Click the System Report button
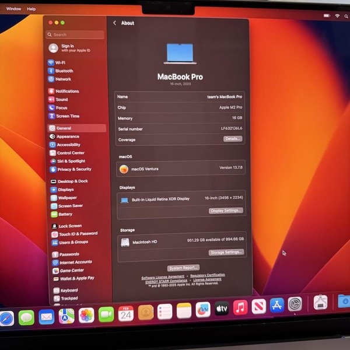The image size is (350, 350). 183,268
